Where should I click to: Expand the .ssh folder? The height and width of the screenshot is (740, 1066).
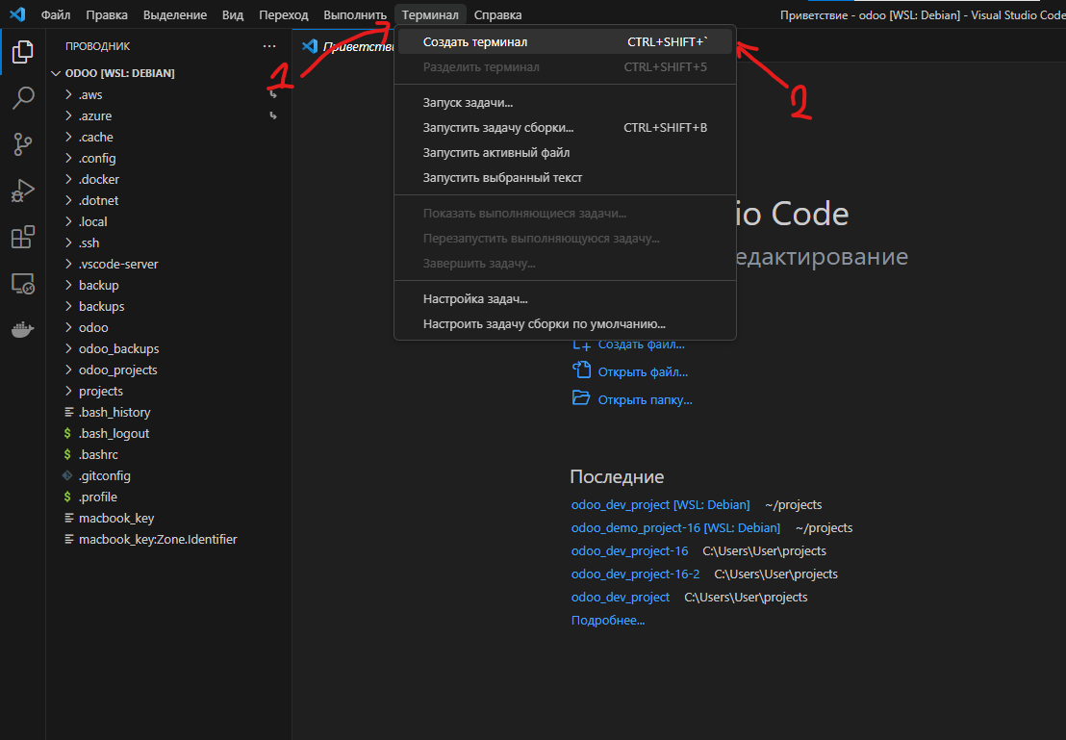(89, 242)
